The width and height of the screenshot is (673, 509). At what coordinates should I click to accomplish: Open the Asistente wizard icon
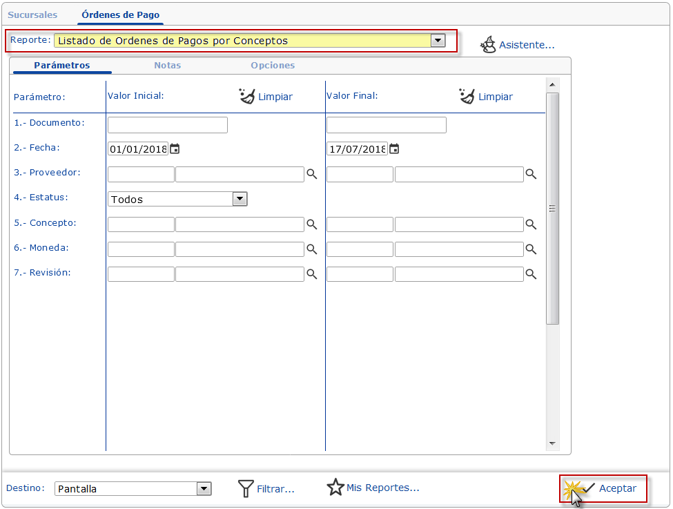click(x=489, y=45)
